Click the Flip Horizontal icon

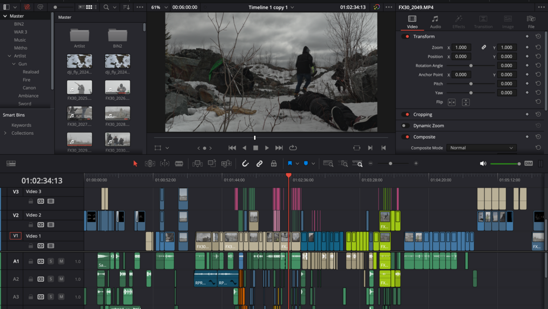click(452, 102)
